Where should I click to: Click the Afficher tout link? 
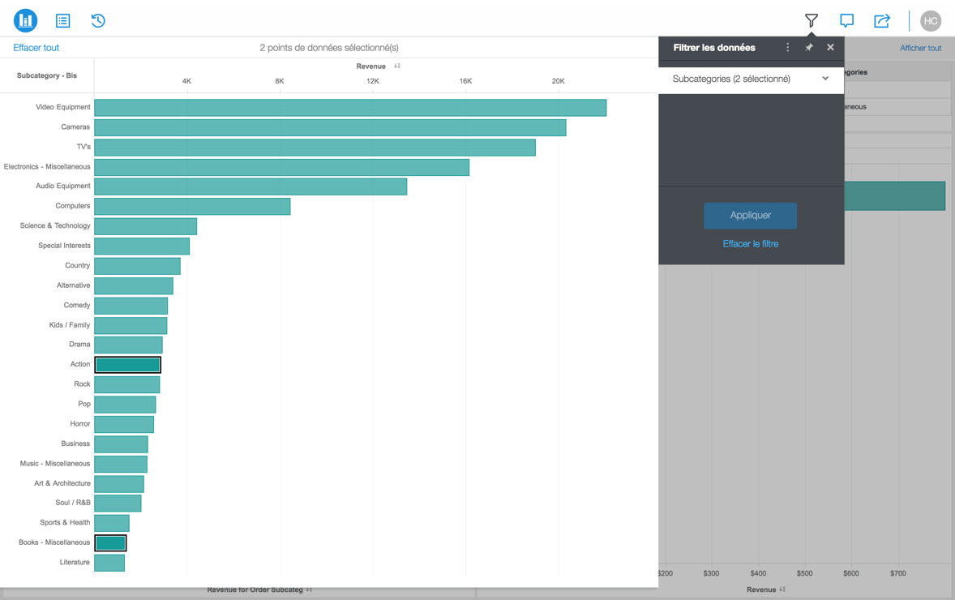[x=921, y=48]
